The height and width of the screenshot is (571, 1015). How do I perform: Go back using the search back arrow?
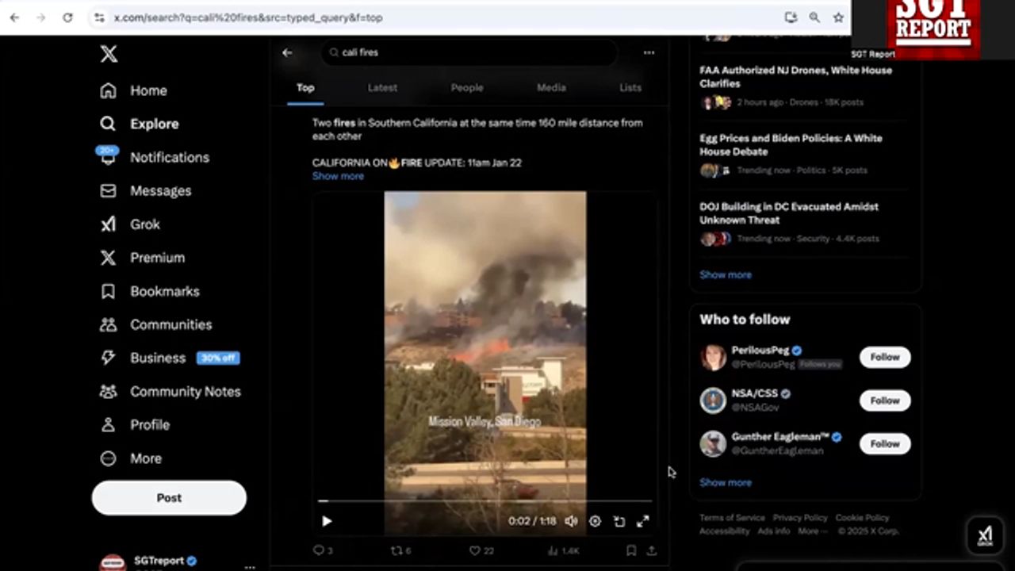[288, 52]
